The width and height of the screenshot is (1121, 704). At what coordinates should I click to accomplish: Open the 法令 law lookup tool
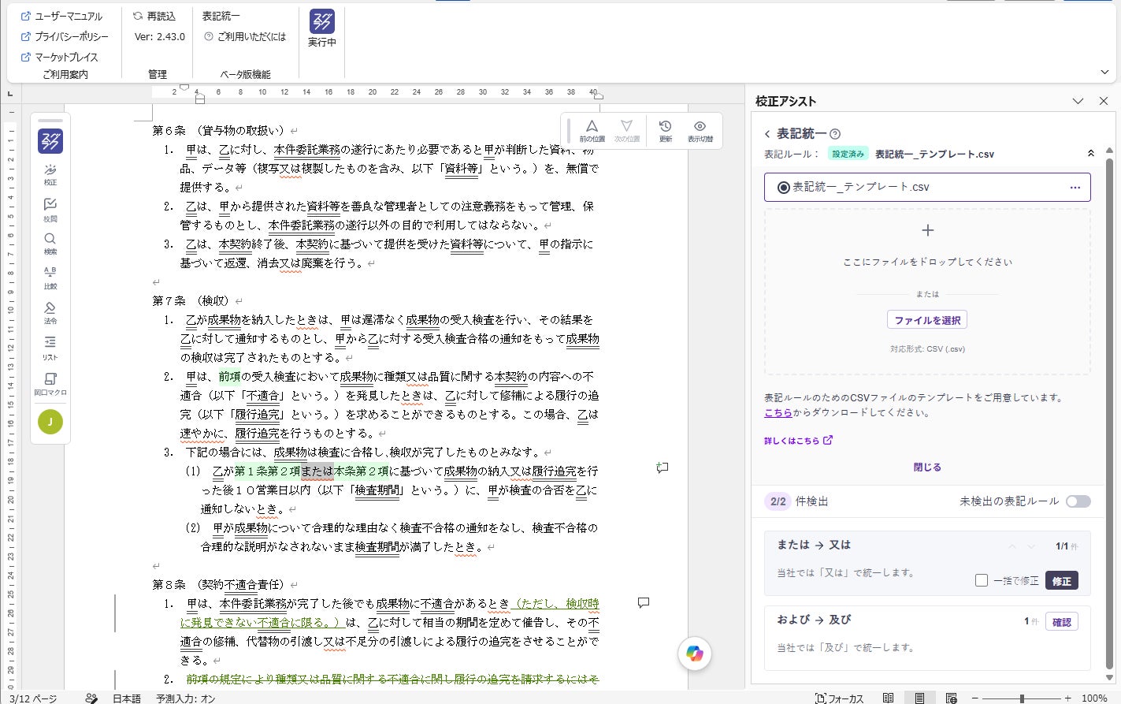tap(50, 312)
